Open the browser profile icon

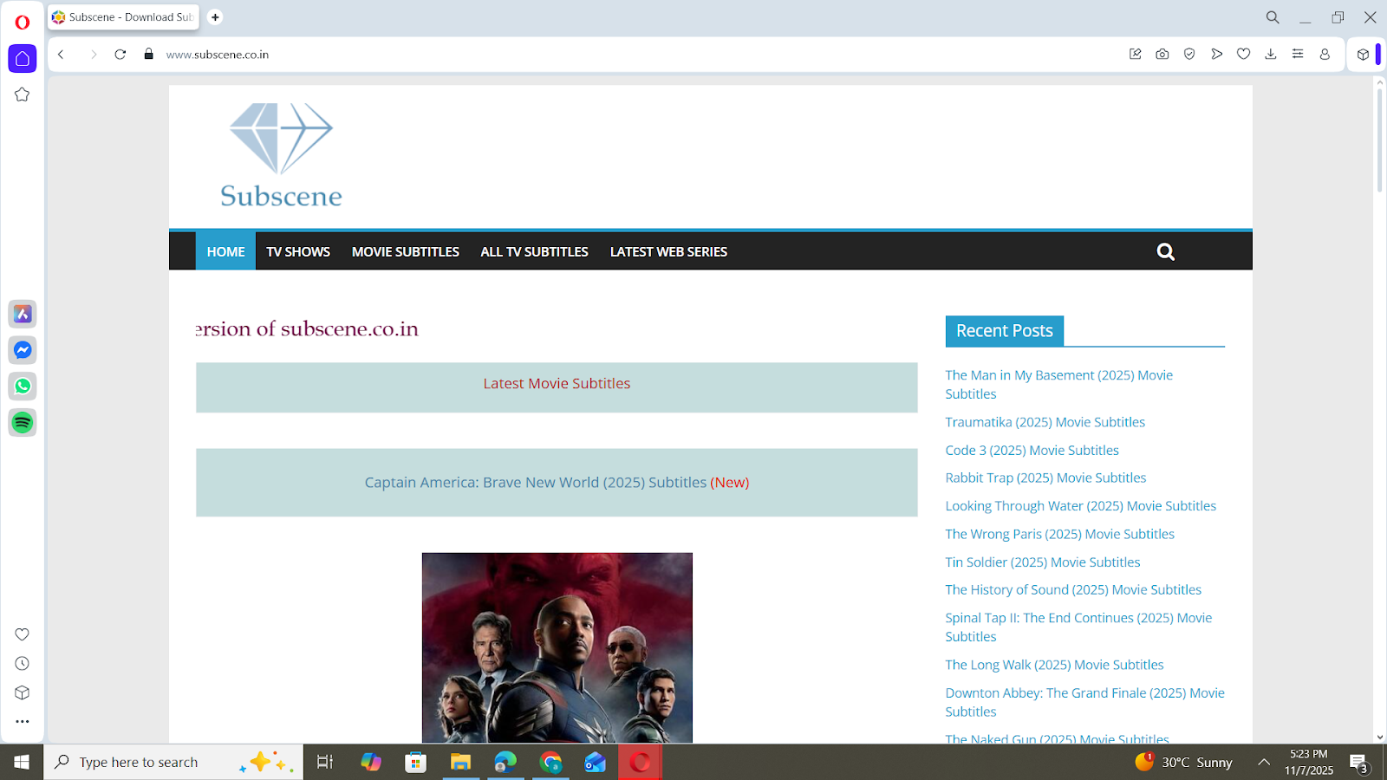(1324, 54)
